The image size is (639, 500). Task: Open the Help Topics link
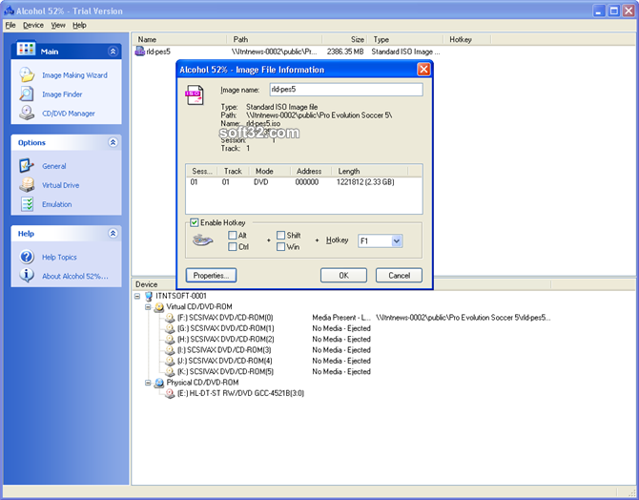click(59, 257)
